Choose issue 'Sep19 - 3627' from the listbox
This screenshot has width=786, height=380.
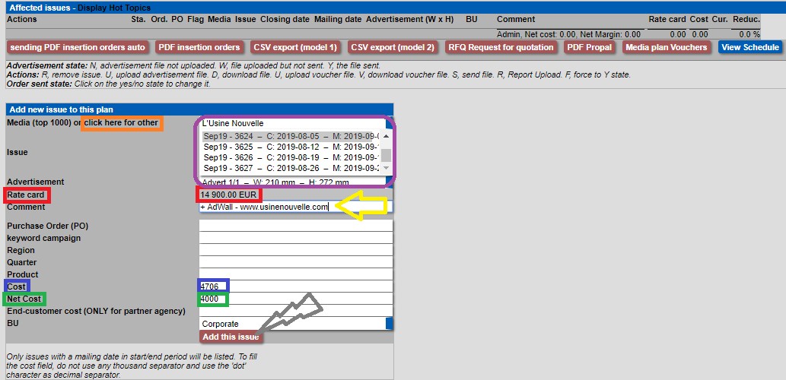coord(289,168)
